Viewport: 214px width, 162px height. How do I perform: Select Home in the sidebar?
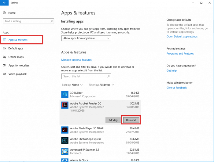[12, 13]
